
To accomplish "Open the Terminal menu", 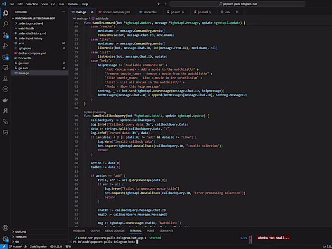I will (x=73, y=4).
